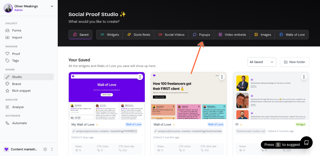Open workspace settings gear icon
Image resolution: width=320 pixels, height=156 pixels.
point(45,149)
